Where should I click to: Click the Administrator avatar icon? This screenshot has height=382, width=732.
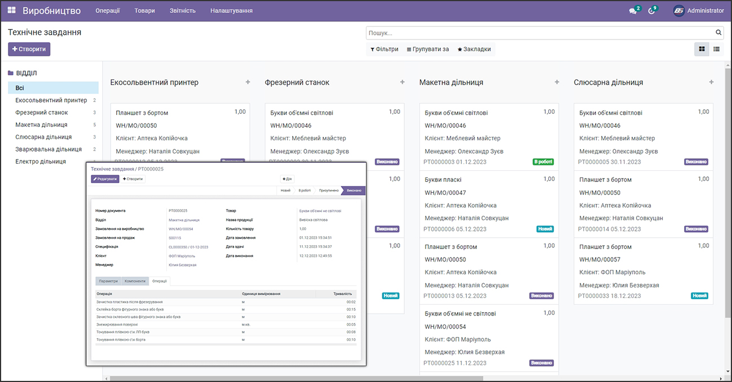coord(678,10)
